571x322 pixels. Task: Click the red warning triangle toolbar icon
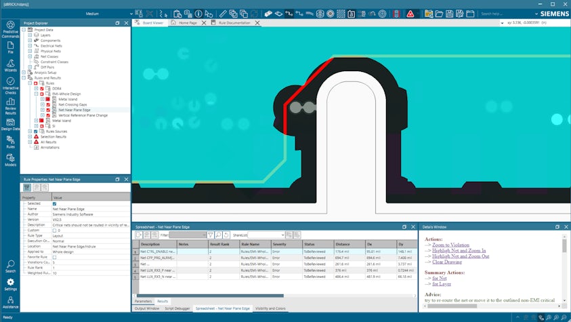pos(410,14)
